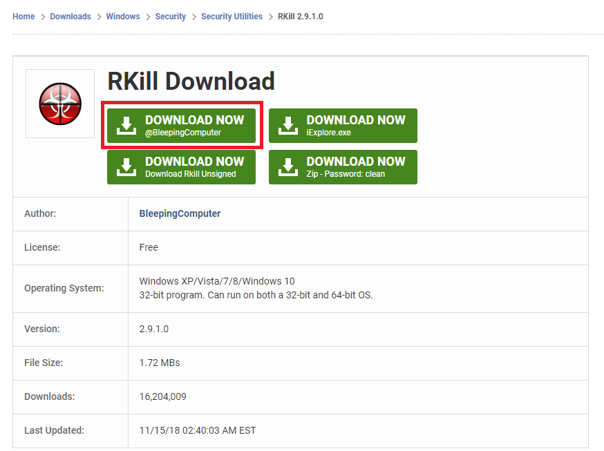Click the download icon on Rkill Unsigned button
Image resolution: width=604 pixels, height=451 pixels.
point(126,166)
